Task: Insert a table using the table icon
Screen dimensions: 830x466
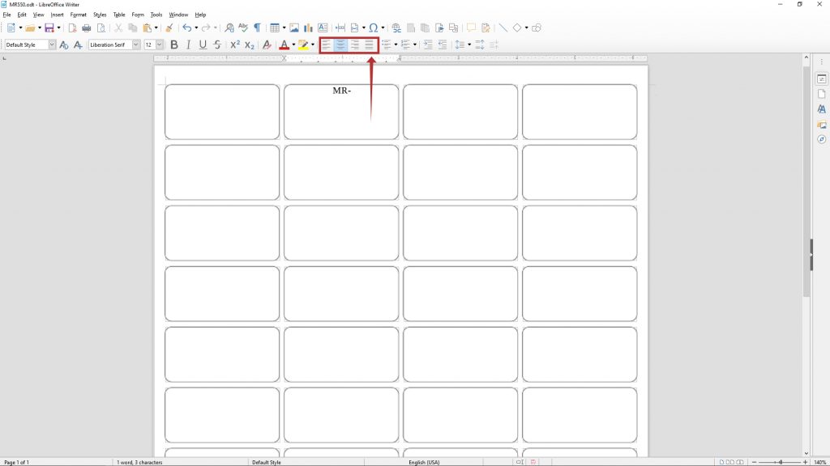Action: [274, 28]
